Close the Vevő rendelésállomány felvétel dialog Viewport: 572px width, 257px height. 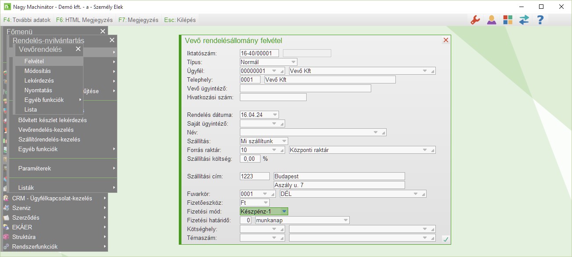[446, 40]
